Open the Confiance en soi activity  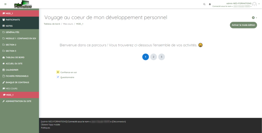[69, 72]
